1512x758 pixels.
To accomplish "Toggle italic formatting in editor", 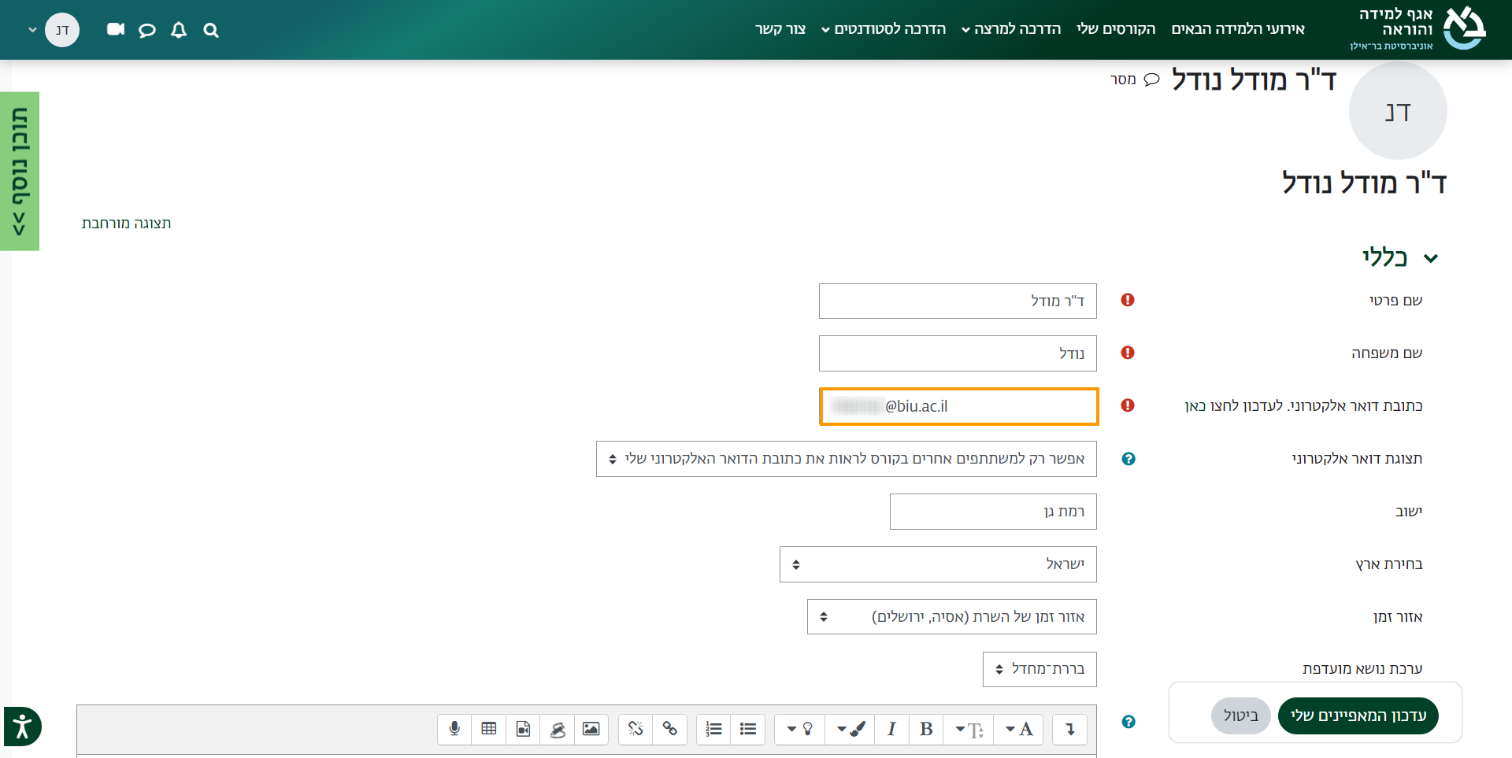I will point(891,729).
